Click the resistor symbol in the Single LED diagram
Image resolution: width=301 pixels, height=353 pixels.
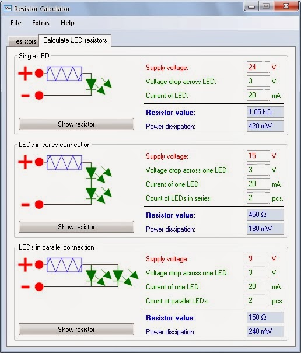64,74
